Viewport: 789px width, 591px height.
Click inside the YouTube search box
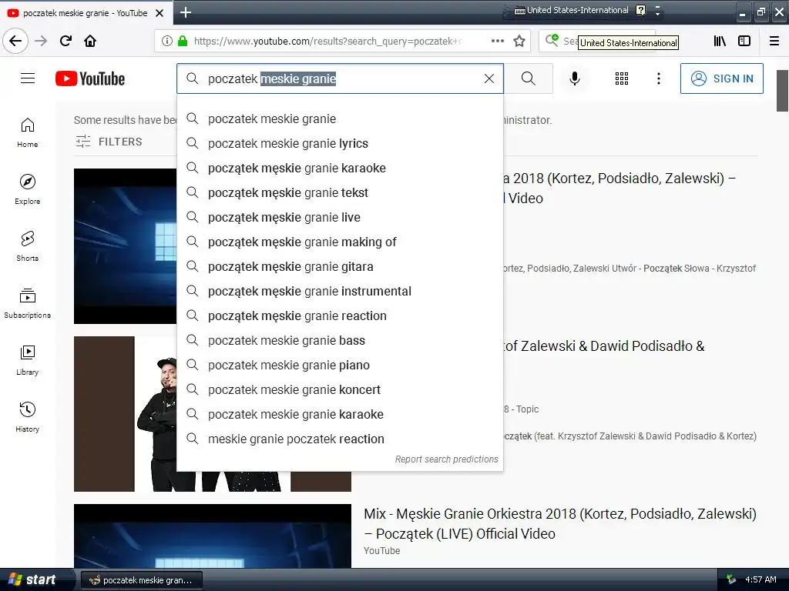[x=340, y=78]
